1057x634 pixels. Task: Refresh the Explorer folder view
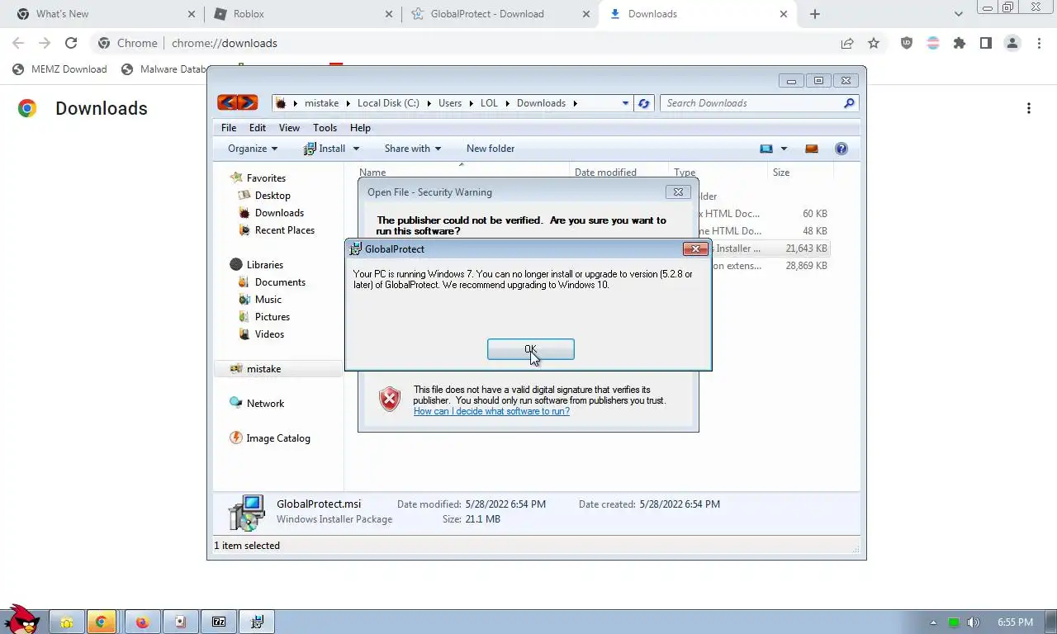click(x=644, y=103)
